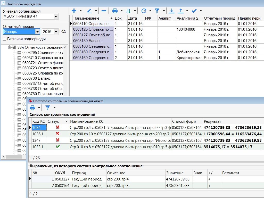264x198 pixels.
Task: Click the green passed status icon for 1033.1
Action: pos(58,146)
